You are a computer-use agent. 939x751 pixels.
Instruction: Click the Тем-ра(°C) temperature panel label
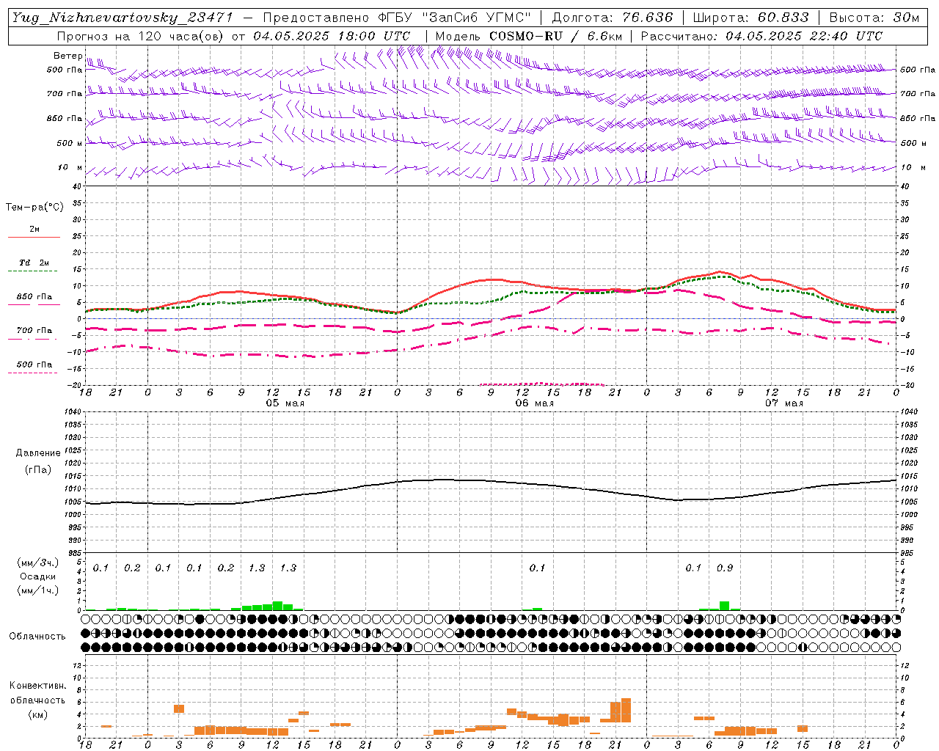pyautogui.click(x=34, y=208)
